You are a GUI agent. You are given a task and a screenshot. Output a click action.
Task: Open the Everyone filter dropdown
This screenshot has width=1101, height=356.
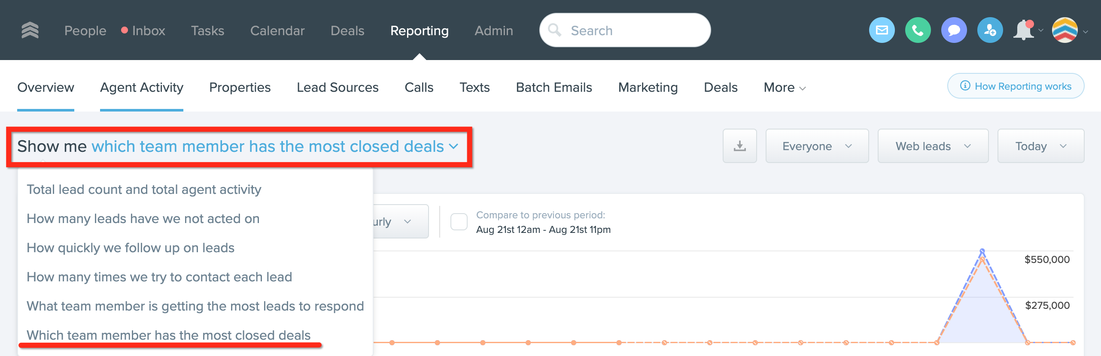[817, 146]
